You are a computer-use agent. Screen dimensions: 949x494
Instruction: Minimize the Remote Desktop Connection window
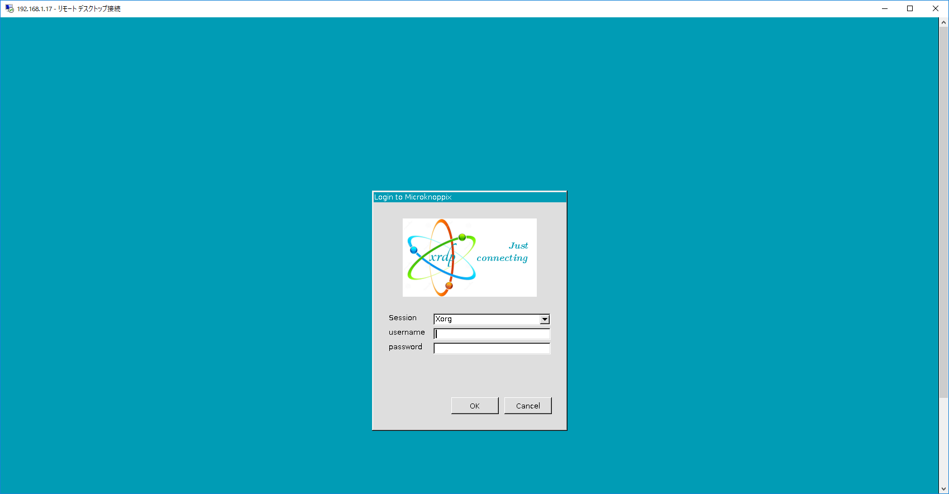click(x=885, y=8)
